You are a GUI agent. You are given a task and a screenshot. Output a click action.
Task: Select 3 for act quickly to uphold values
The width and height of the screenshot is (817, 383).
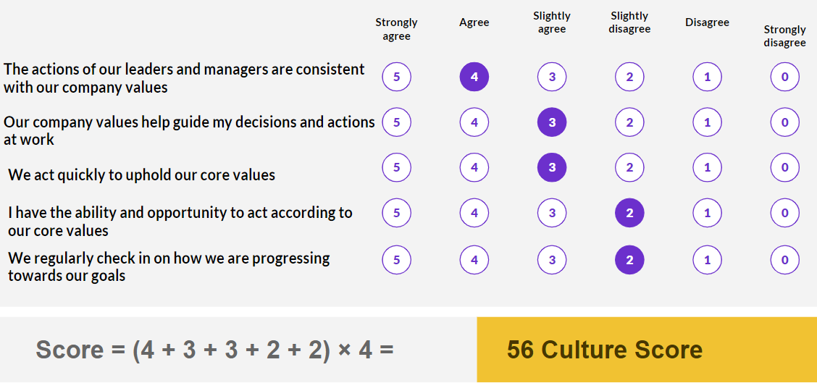tap(552, 168)
